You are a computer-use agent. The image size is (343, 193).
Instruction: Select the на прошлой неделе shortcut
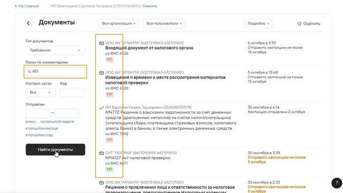point(57,122)
